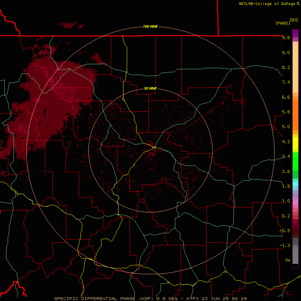Screen dimensions: 301x301
Task: Click the radar site at the highway junction center
Action: (x=155, y=147)
